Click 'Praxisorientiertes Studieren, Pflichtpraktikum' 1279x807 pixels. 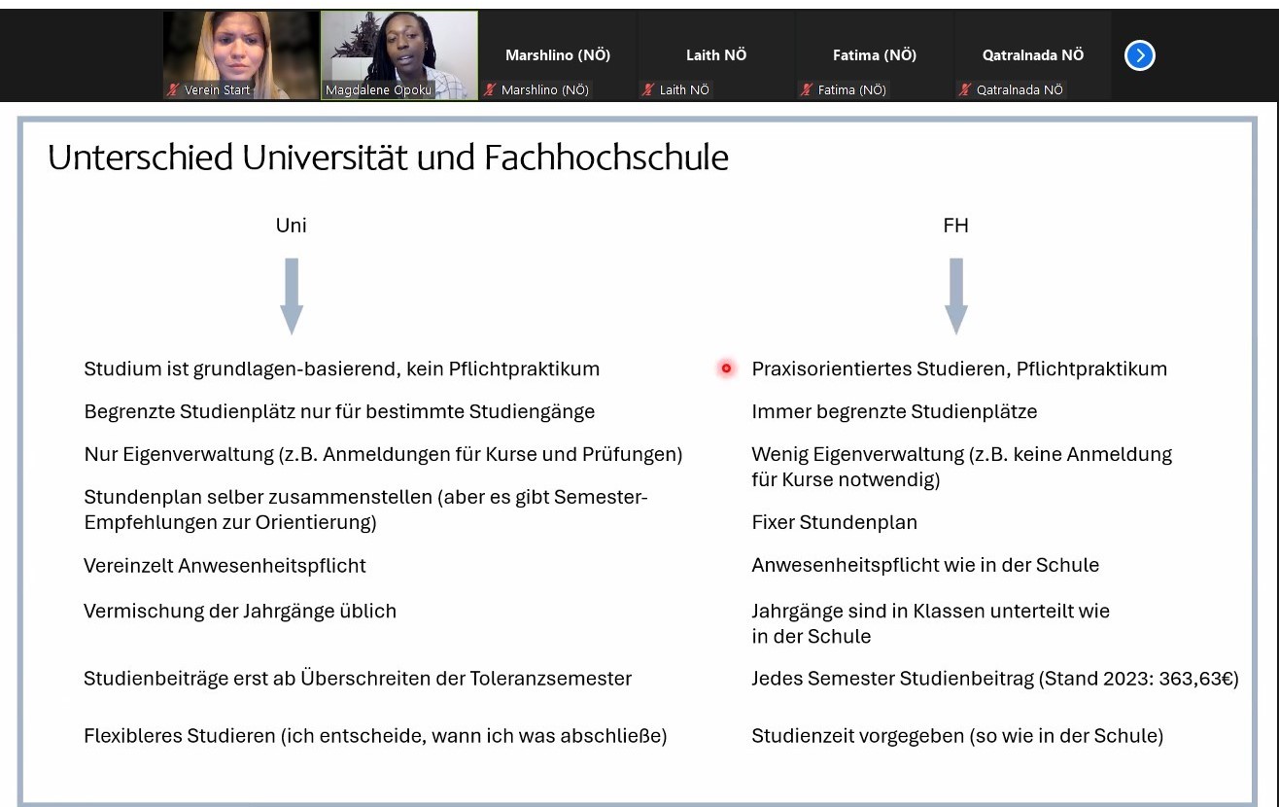point(959,369)
